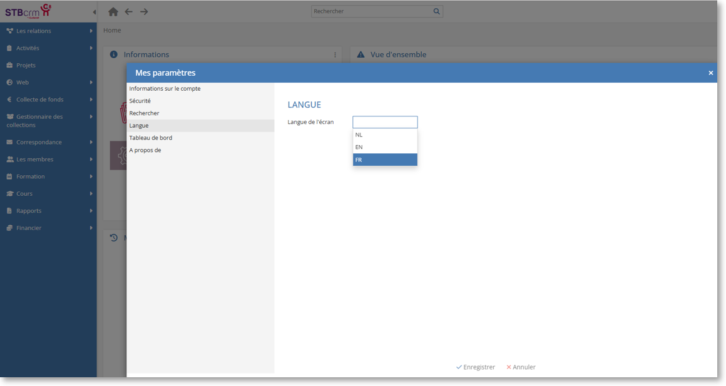Click the home icon in the toolbar
This screenshot has height=386, width=726.
point(113,12)
